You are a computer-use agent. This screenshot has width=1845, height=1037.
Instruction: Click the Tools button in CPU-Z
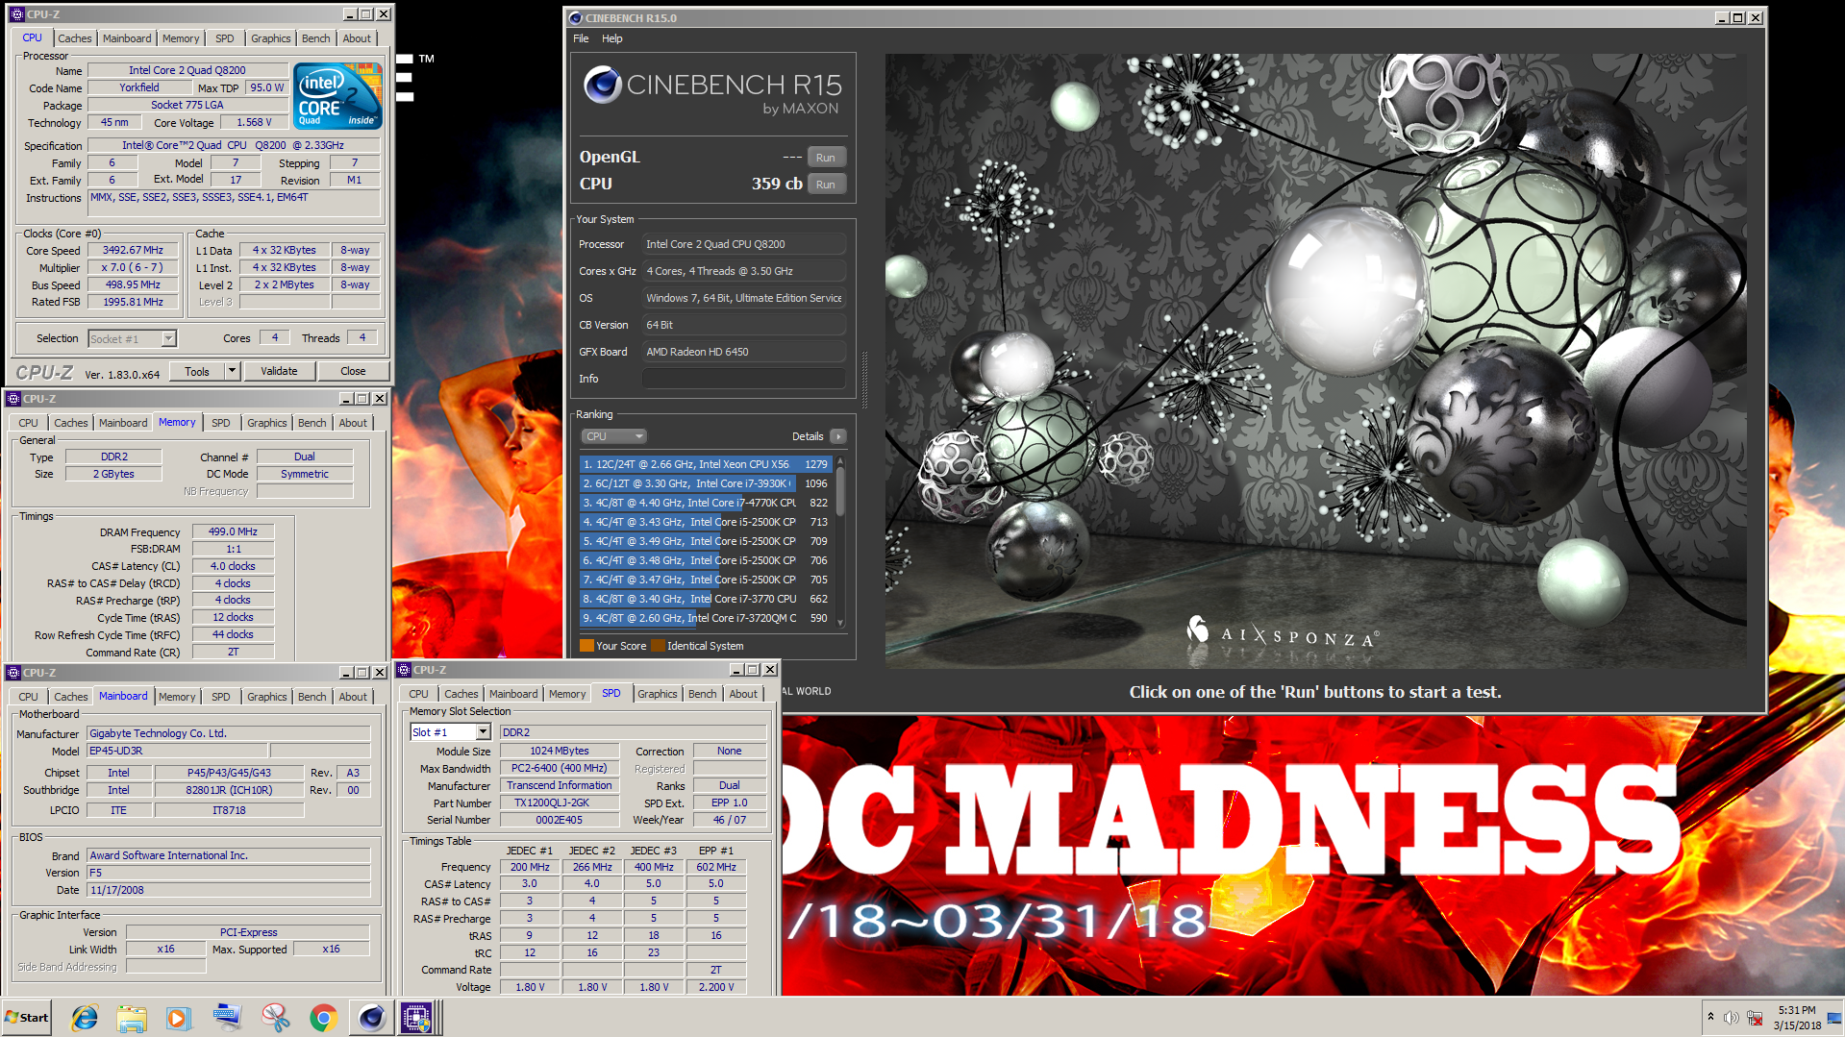click(197, 371)
